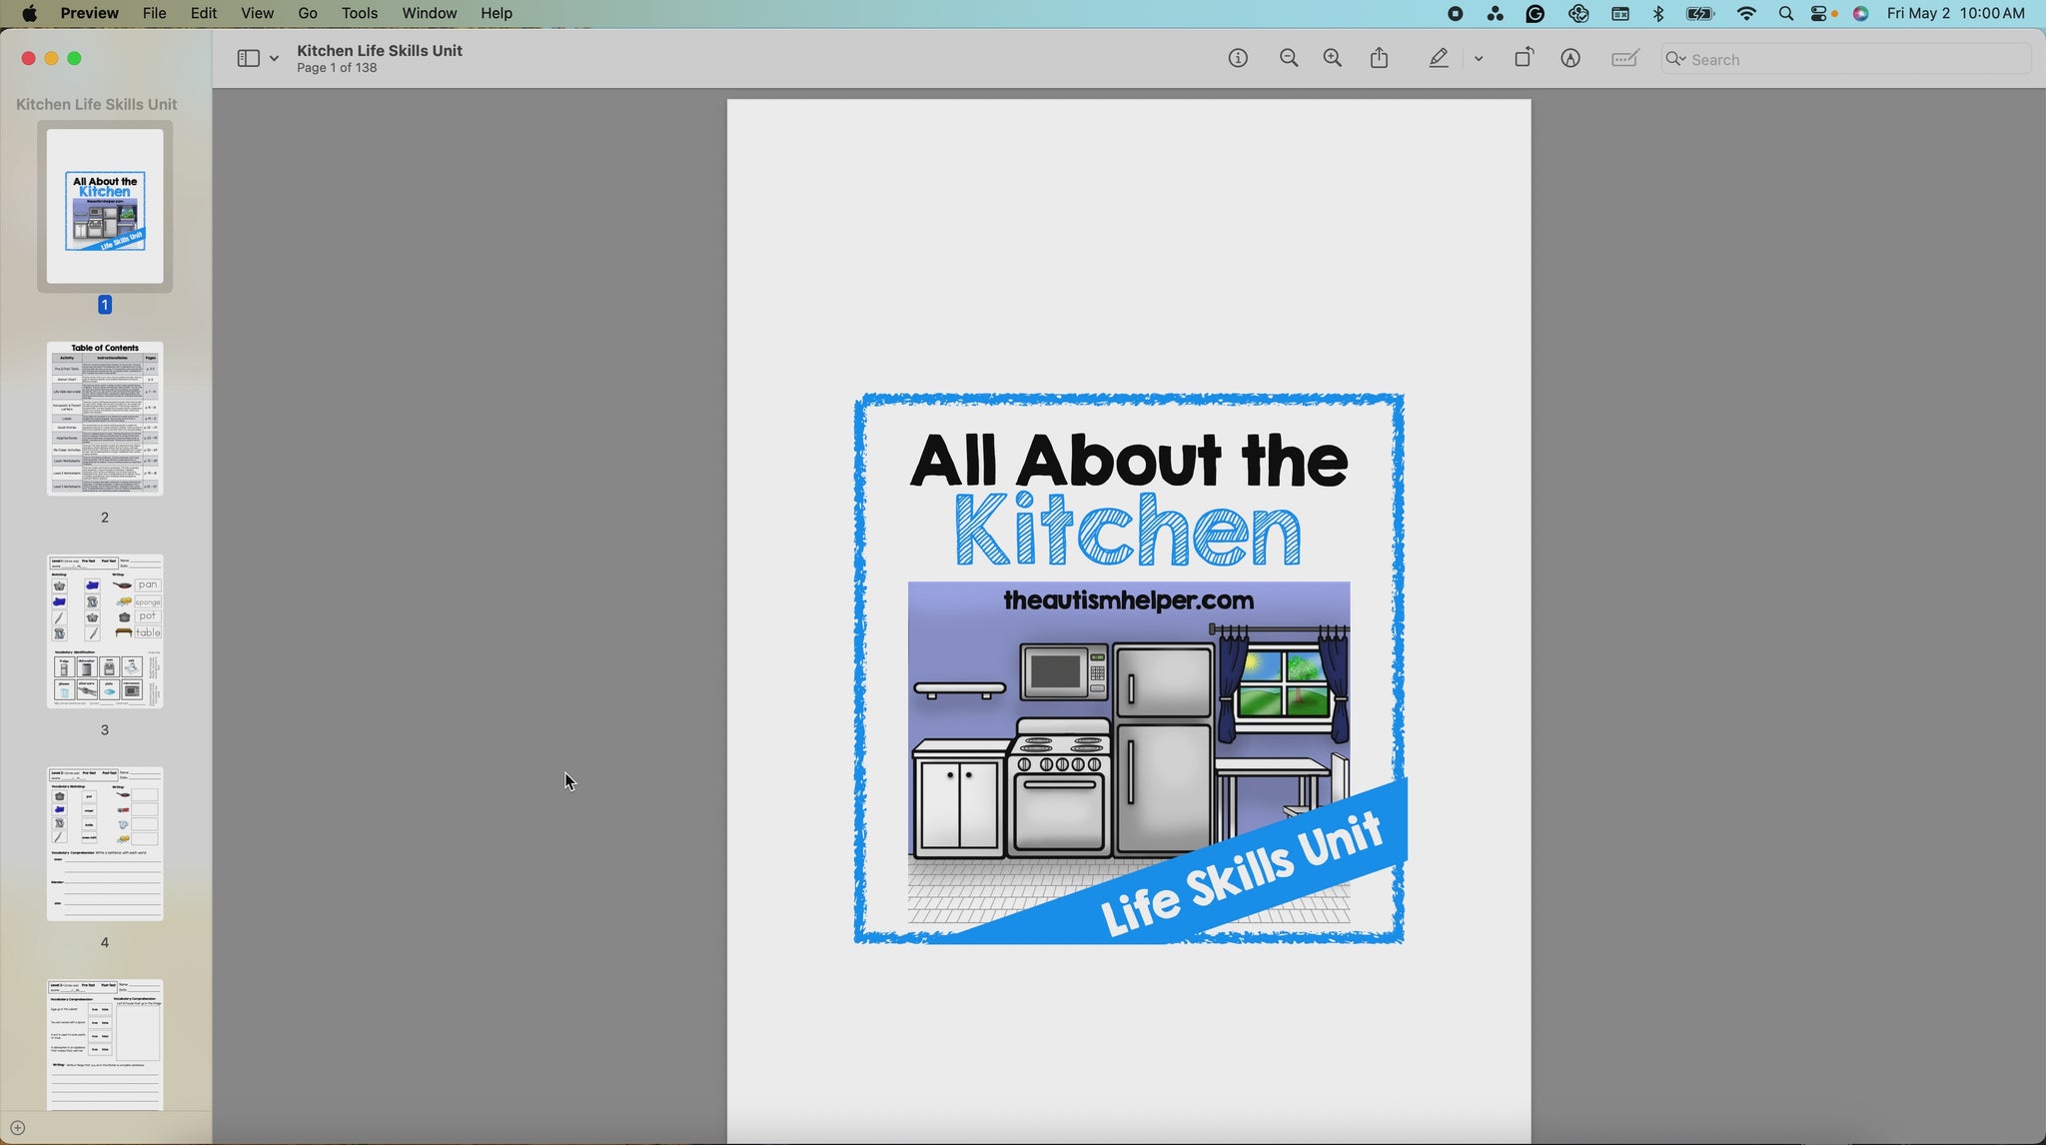Click the Form Filling toolbar icon
Screen dimensions: 2046x1145
(1625, 59)
